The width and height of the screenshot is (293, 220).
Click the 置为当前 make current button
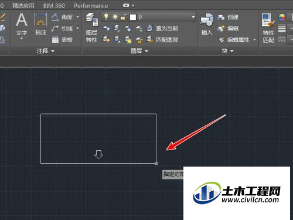coord(162,29)
